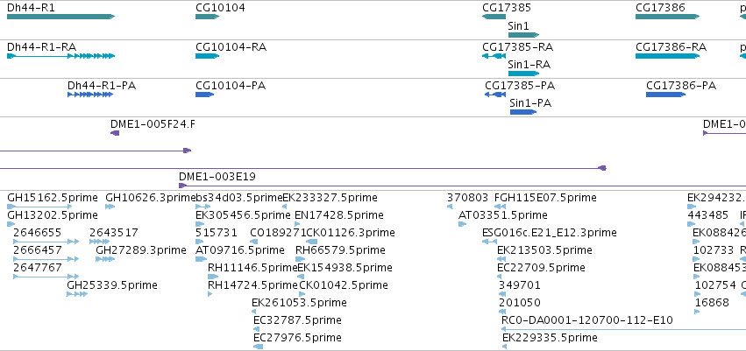This screenshot has height=351, width=746.
Task: Click feature 349701
Action: (502, 294)
